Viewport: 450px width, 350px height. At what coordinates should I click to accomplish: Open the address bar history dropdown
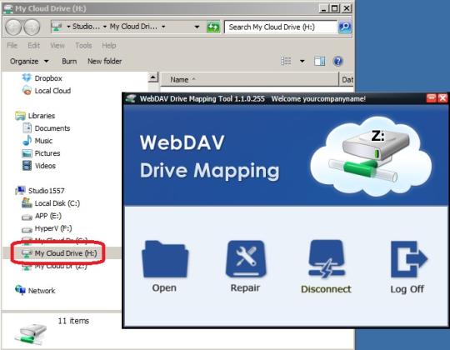click(x=197, y=27)
